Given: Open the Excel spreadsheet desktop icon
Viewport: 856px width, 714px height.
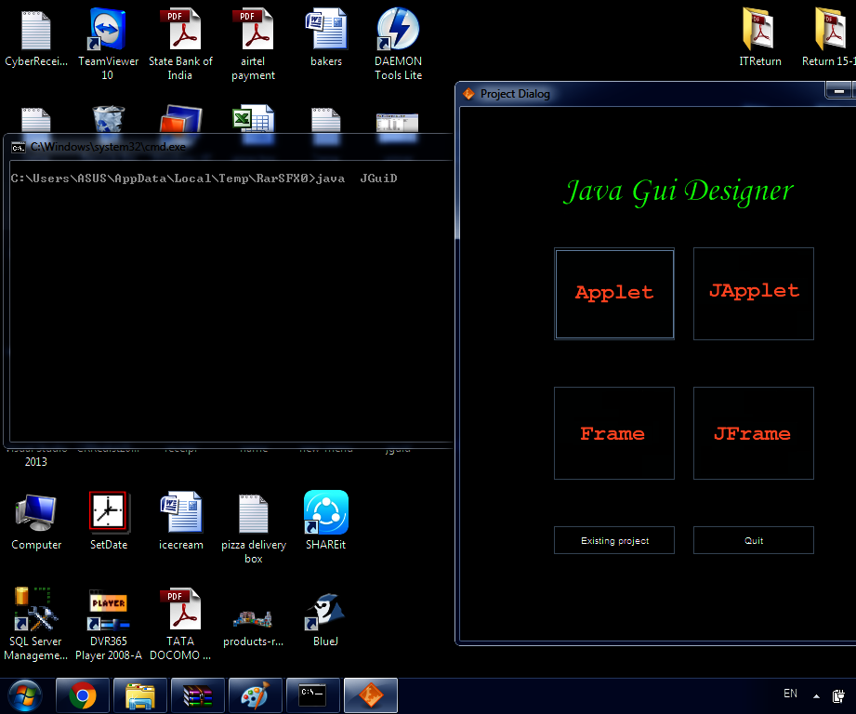Looking at the screenshot, I should (x=253, y=118).
